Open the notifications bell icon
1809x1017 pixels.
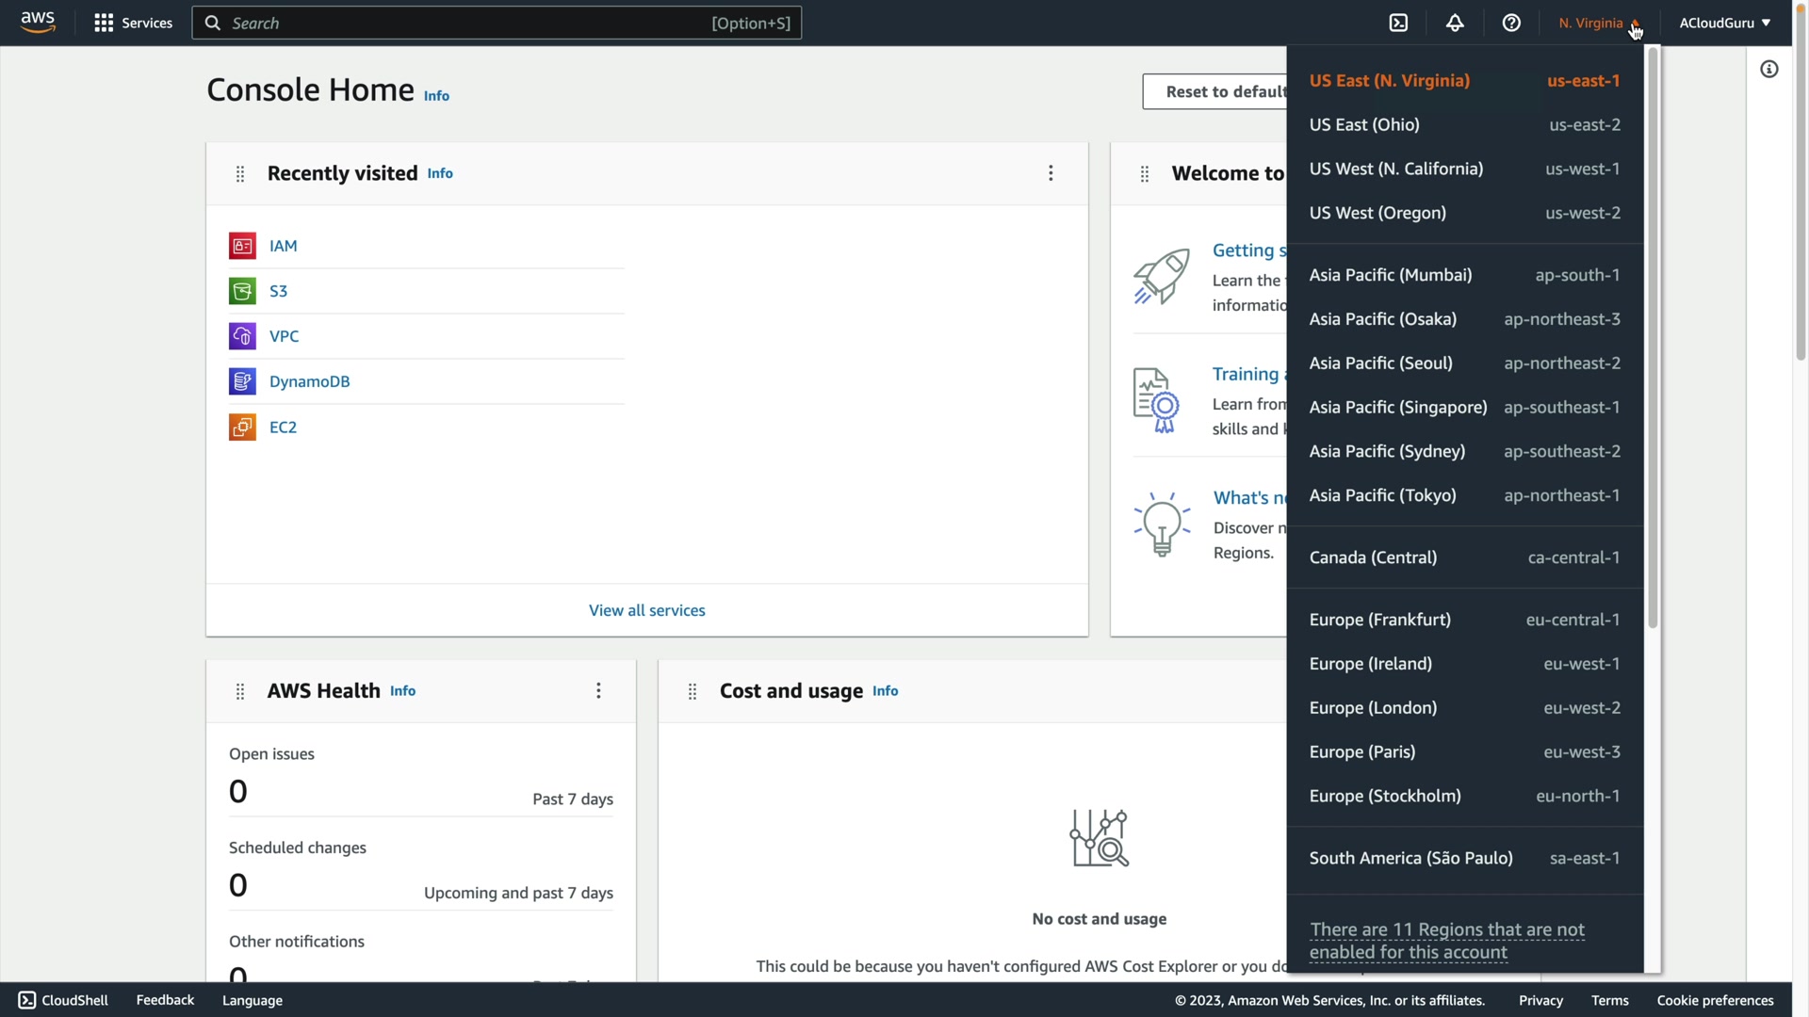(1455, 23)
